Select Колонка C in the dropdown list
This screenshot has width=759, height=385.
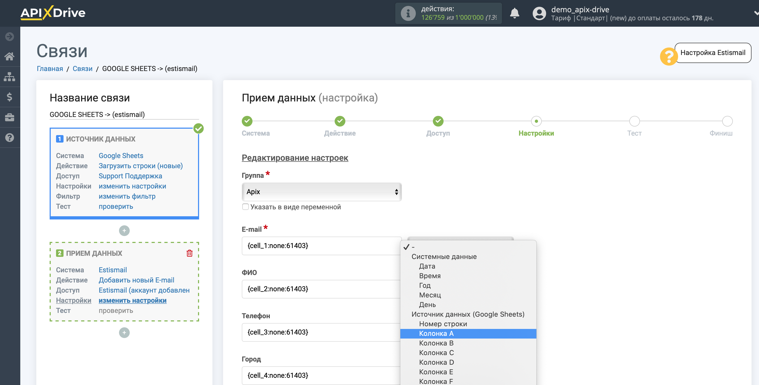coord(468,353)
